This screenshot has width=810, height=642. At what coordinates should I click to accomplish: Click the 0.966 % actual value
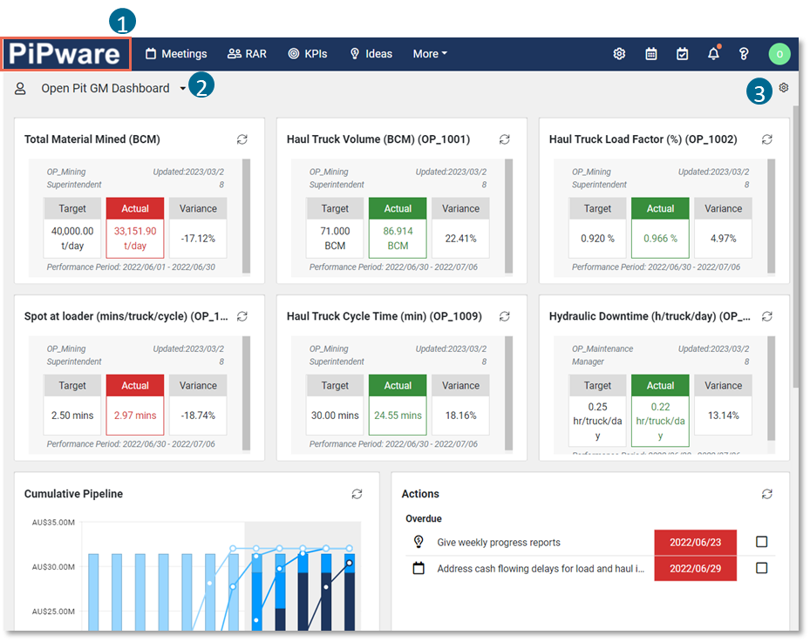pos(660,239)
